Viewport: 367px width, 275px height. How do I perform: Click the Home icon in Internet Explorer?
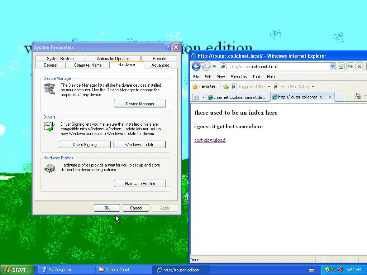click(x=358, y=96)
